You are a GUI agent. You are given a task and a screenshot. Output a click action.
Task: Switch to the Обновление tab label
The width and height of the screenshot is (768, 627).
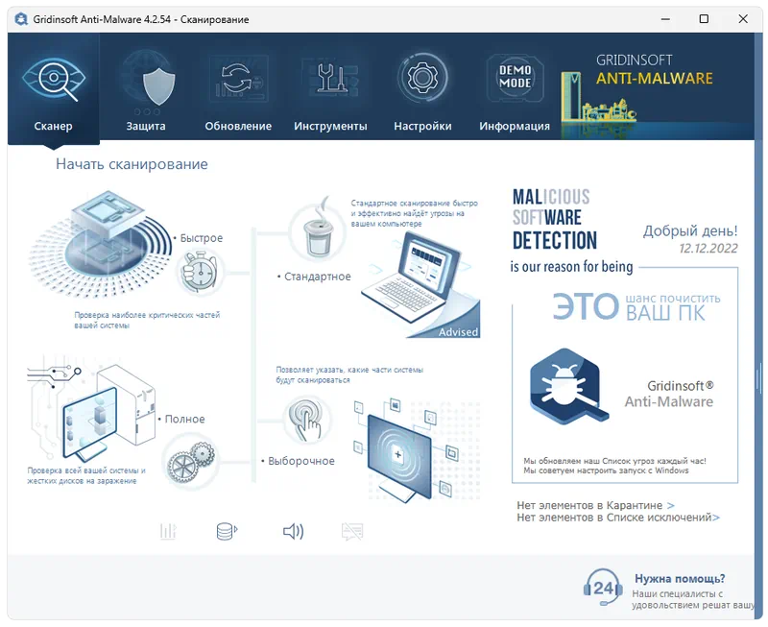tap(238, 126)
